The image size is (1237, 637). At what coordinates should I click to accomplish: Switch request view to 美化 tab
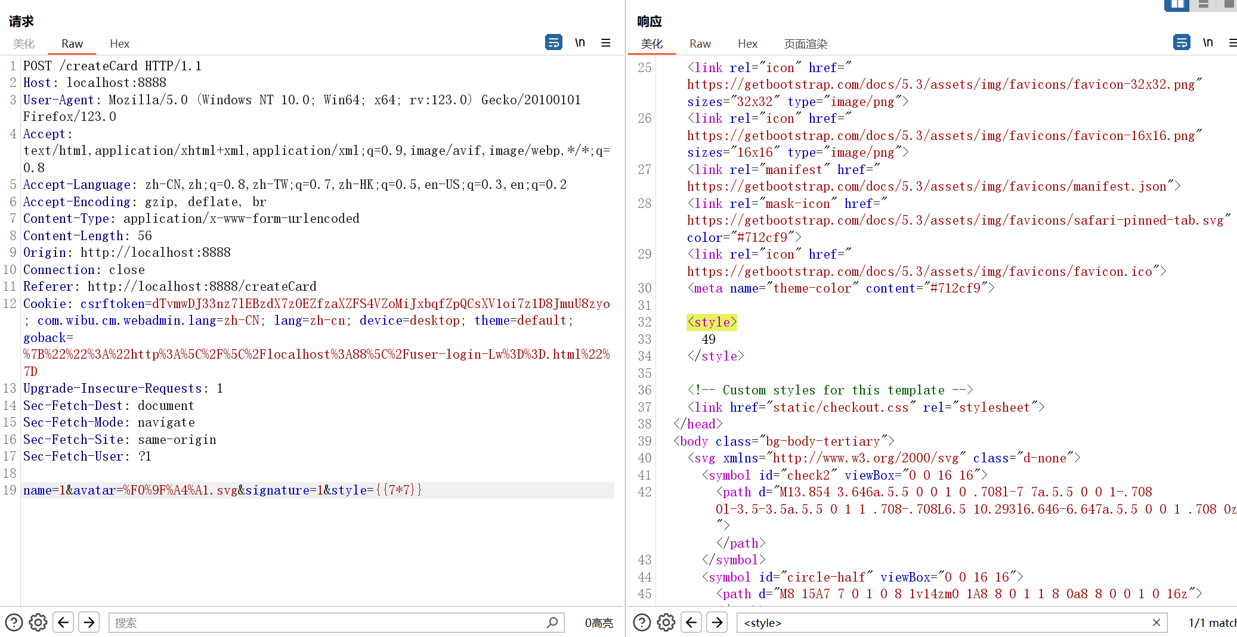pos(24,44)
